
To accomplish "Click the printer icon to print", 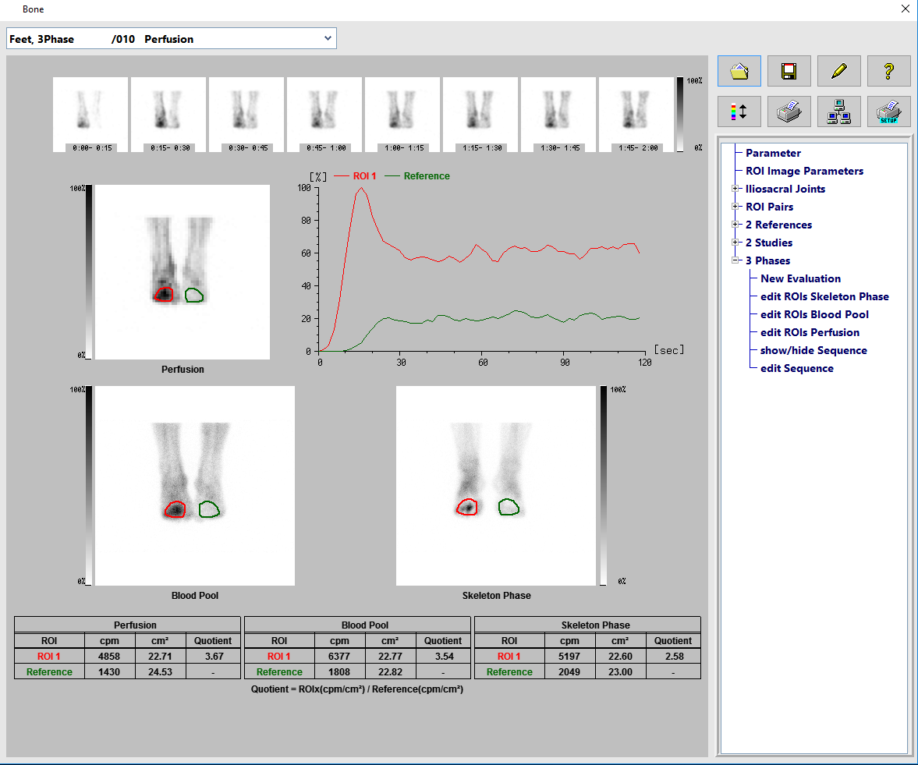I will [x=789, y=112].
